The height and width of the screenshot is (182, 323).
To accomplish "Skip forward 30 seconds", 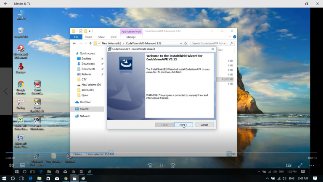I will pos(173,165).
